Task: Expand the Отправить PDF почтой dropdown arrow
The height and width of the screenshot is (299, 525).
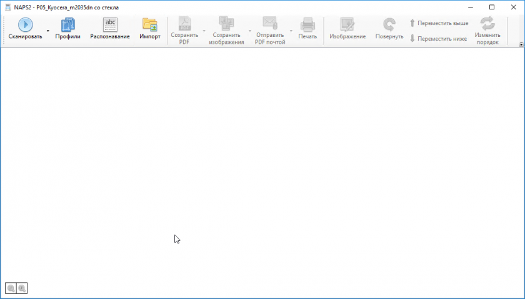Action: tap(291, 31)
